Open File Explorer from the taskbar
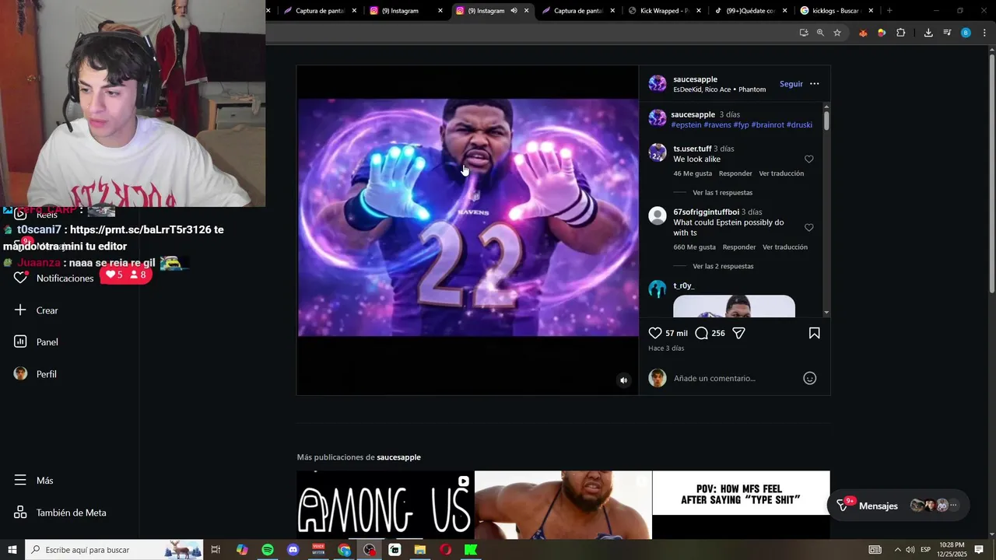The height and width of the screenshot is (560, 996). coord(420,550)
